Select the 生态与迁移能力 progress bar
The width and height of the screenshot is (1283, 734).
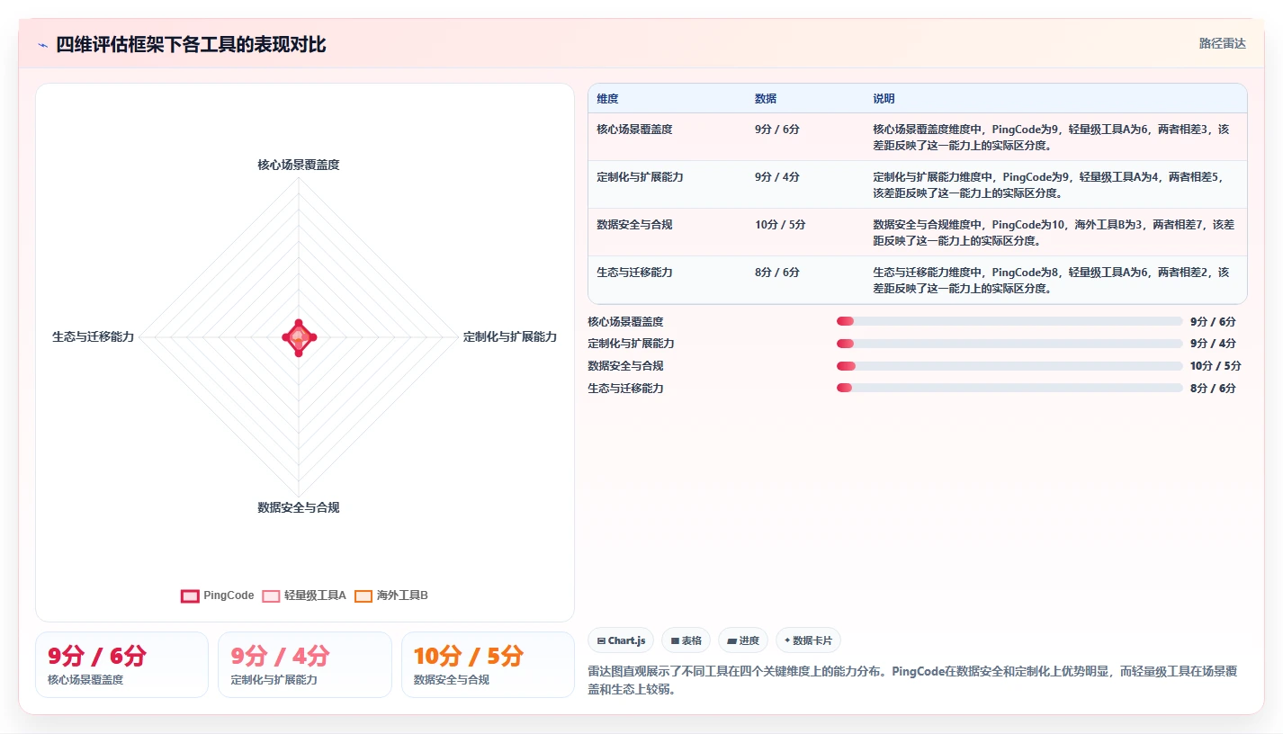tap(1009, 388)
